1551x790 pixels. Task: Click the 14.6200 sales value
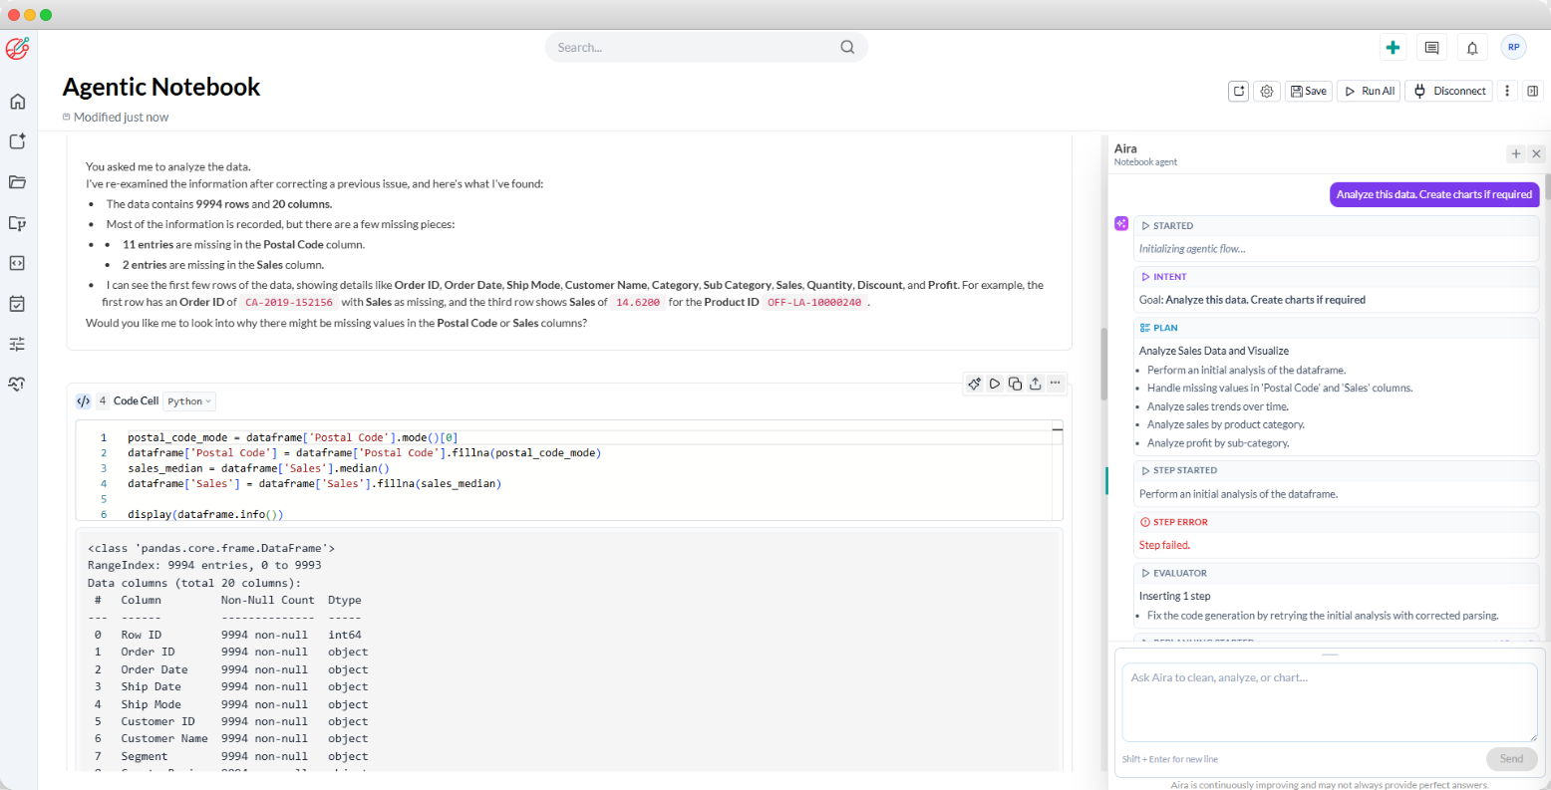pos(638,303)
